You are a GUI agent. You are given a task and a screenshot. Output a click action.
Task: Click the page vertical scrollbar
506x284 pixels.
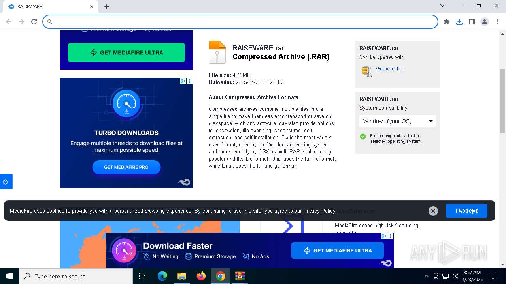coord(502,101)
